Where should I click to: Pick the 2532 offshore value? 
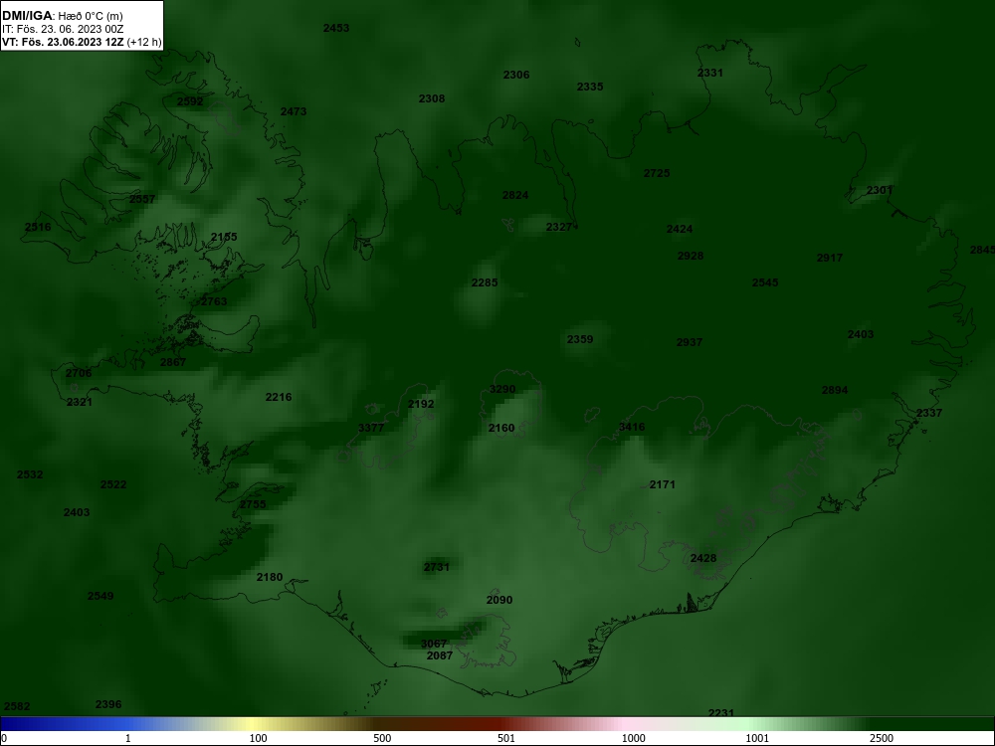[x=30, y=474]
